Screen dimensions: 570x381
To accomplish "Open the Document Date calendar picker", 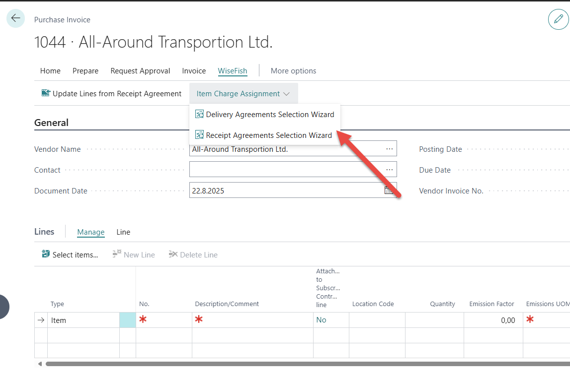I will (389, 190).
